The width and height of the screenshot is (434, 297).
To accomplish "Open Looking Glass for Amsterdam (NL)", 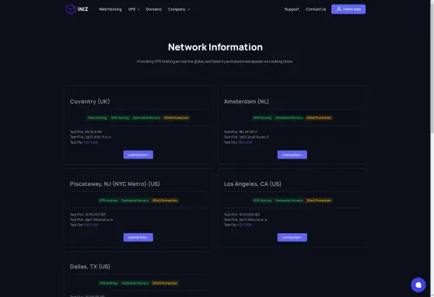I will pos(292,155).
